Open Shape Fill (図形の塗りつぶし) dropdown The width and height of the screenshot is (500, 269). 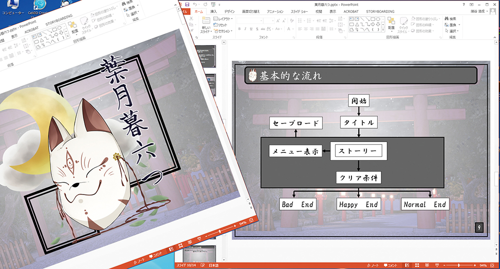(426, 19)
